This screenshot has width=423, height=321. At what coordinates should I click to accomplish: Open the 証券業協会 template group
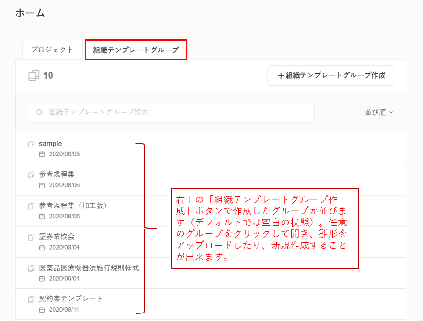[x=57, y=237]
